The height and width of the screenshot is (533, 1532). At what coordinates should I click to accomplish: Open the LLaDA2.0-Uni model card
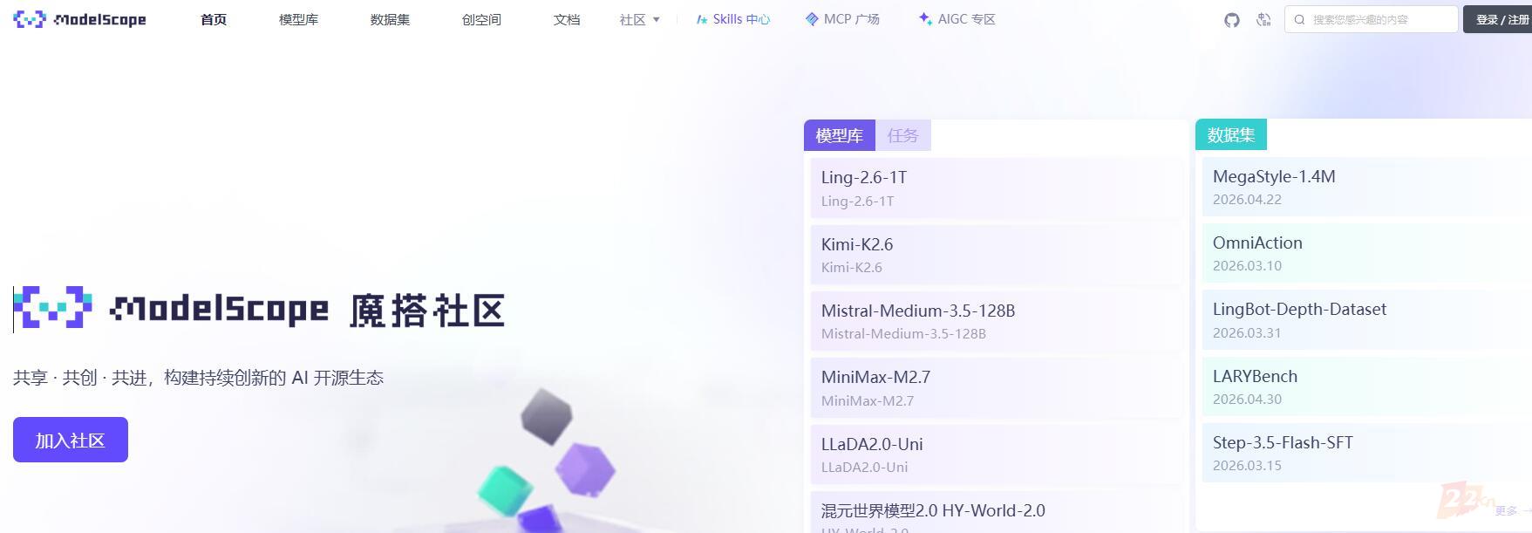click(996, 454)
